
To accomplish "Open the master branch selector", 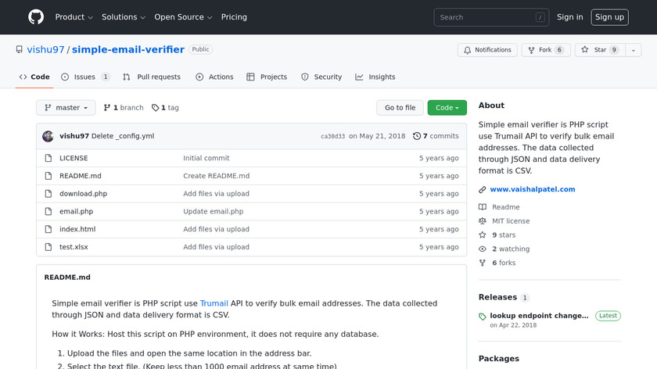I will coord(66,108).
